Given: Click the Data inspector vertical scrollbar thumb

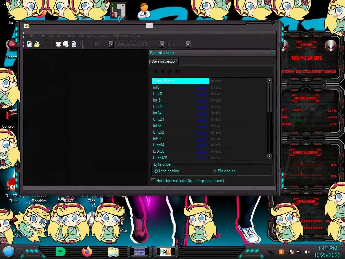Looking at the screenshot, I should pyautogui.click(x=269, y=97).
